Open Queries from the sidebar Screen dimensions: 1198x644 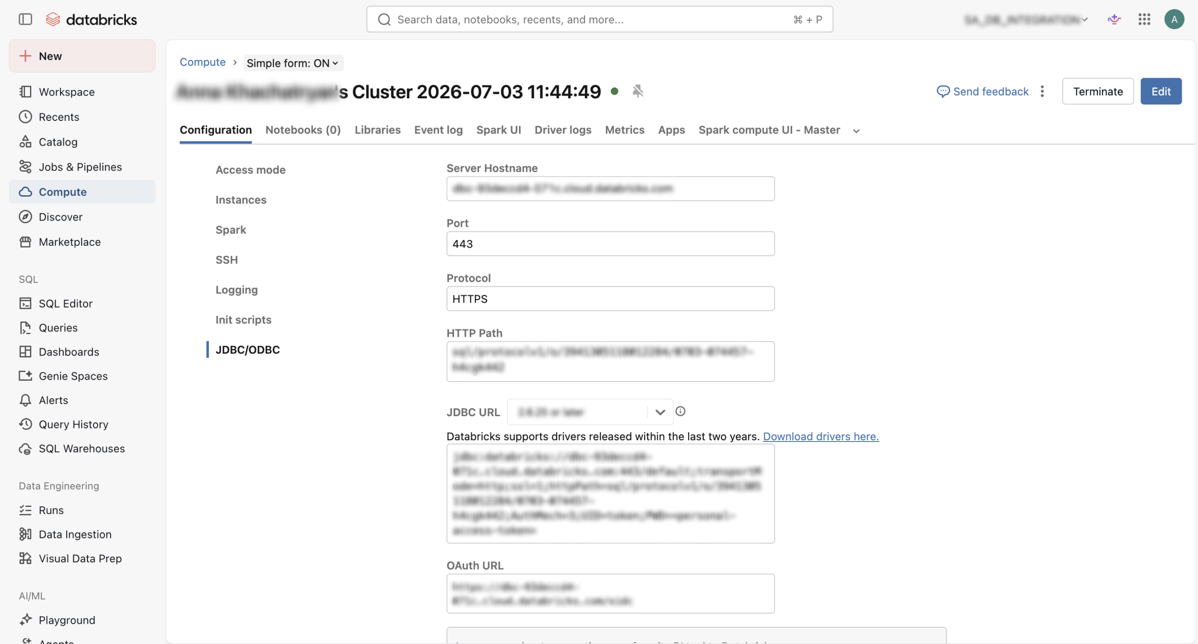pyautogui.click(x=82, y=327)
